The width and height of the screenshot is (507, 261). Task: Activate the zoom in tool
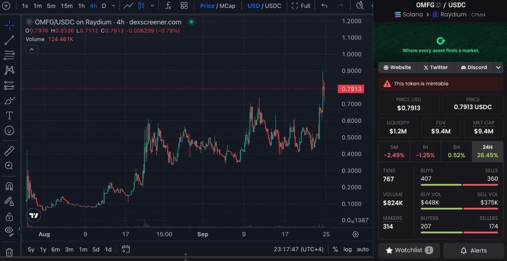pyautogui.click(x=9, y=166)
